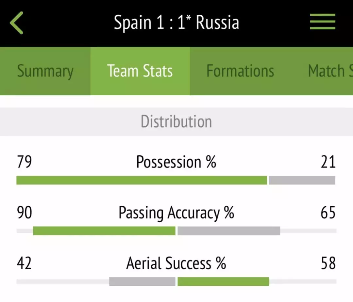The height and width of the screenshot is (302, 353).
Task: Select the Aerial Success % label
Action: pyautogui.click(x=176, y=263)
